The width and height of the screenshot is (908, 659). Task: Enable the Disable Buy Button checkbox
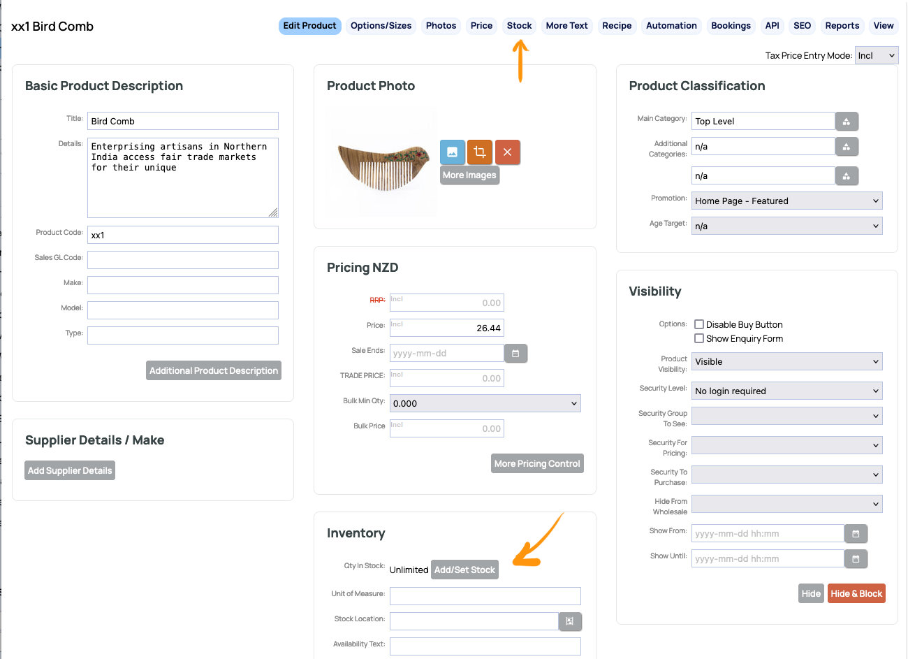[x=699, y=324]
